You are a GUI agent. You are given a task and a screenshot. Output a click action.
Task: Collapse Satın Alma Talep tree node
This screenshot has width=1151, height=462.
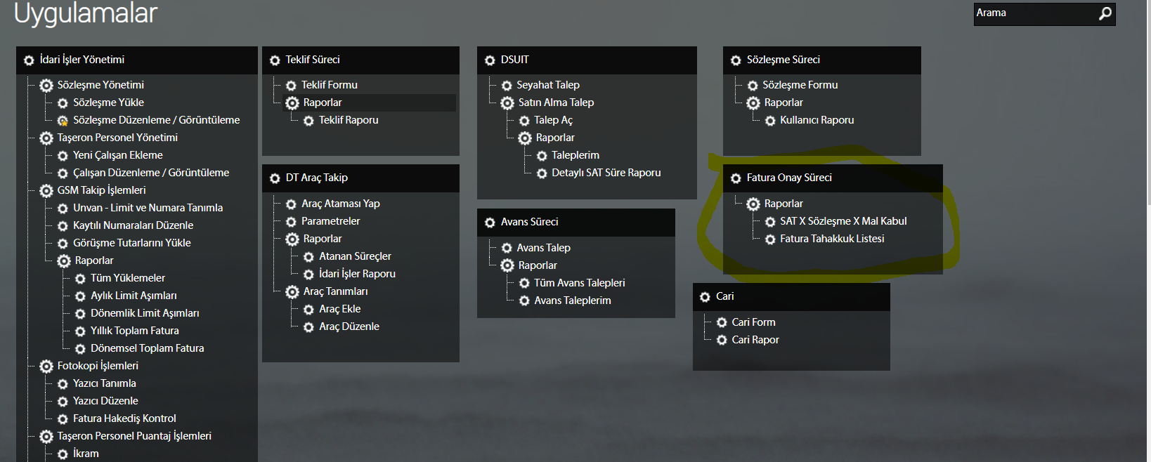507,103
